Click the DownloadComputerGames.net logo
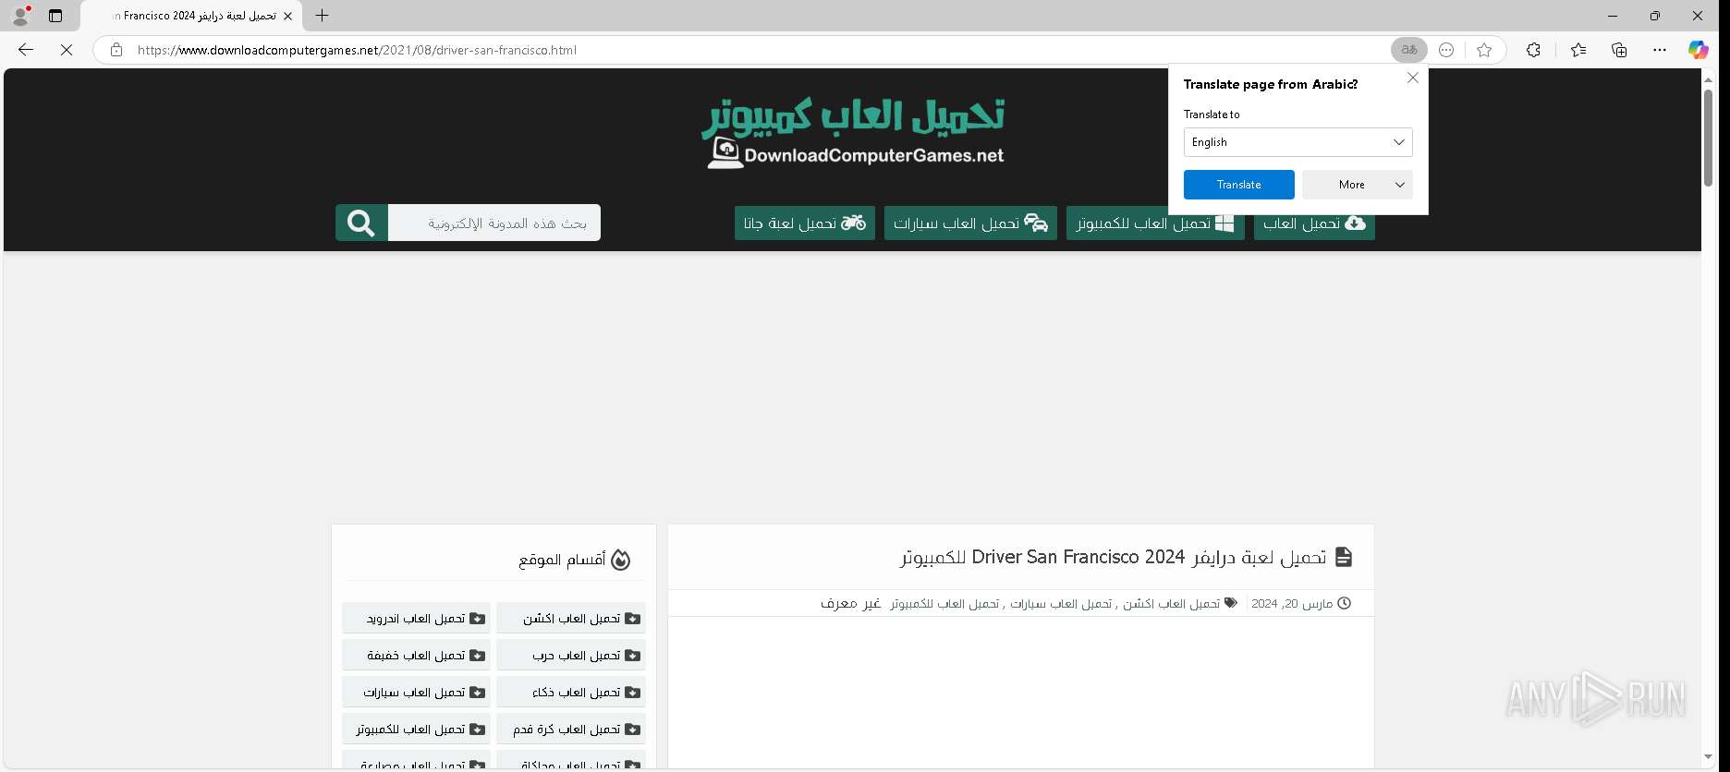This screenshot has width=1730, height=772. pyautogui.click(x=853, y=134)
